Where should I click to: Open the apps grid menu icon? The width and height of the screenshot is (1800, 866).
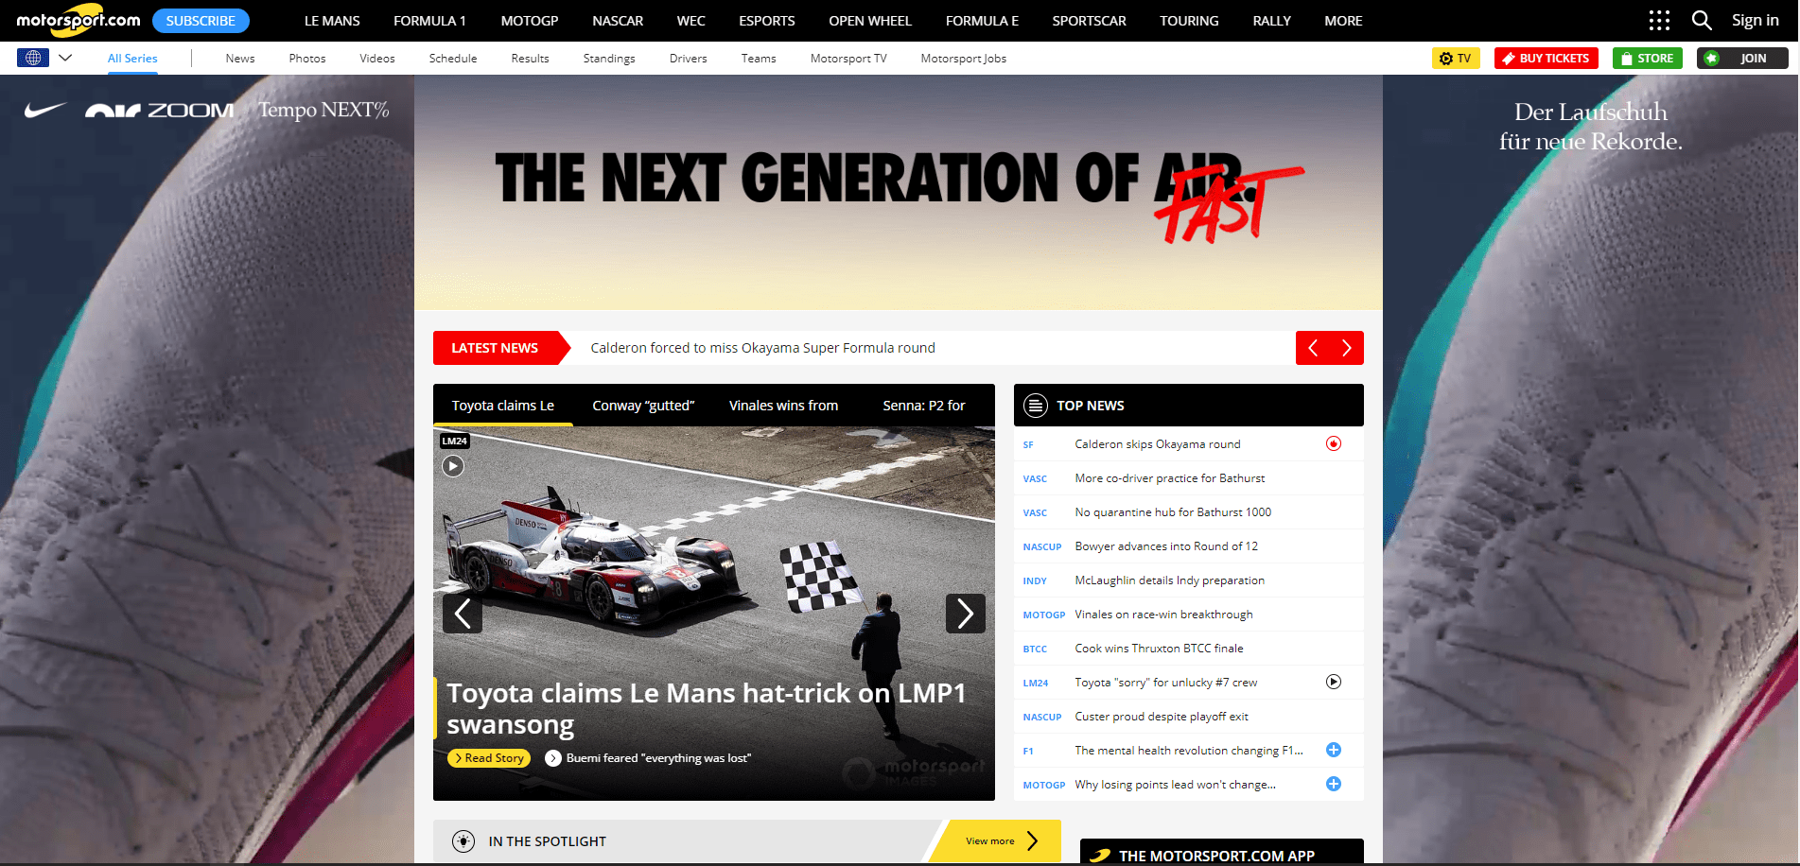tap(1659, 21)
